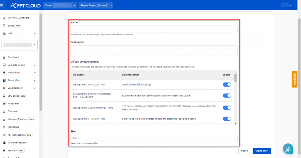Click the rules table vertical scrollbar

point(235,78)
